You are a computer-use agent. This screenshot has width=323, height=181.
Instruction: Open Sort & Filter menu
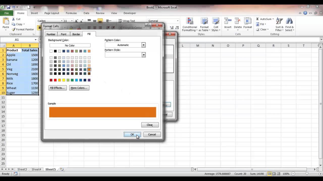point(279,25)
